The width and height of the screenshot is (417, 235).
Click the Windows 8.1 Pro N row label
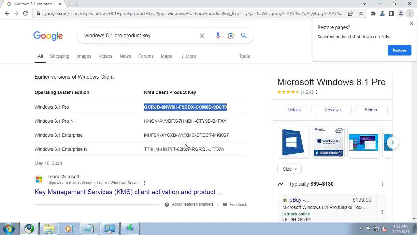(x=54, y=121)
